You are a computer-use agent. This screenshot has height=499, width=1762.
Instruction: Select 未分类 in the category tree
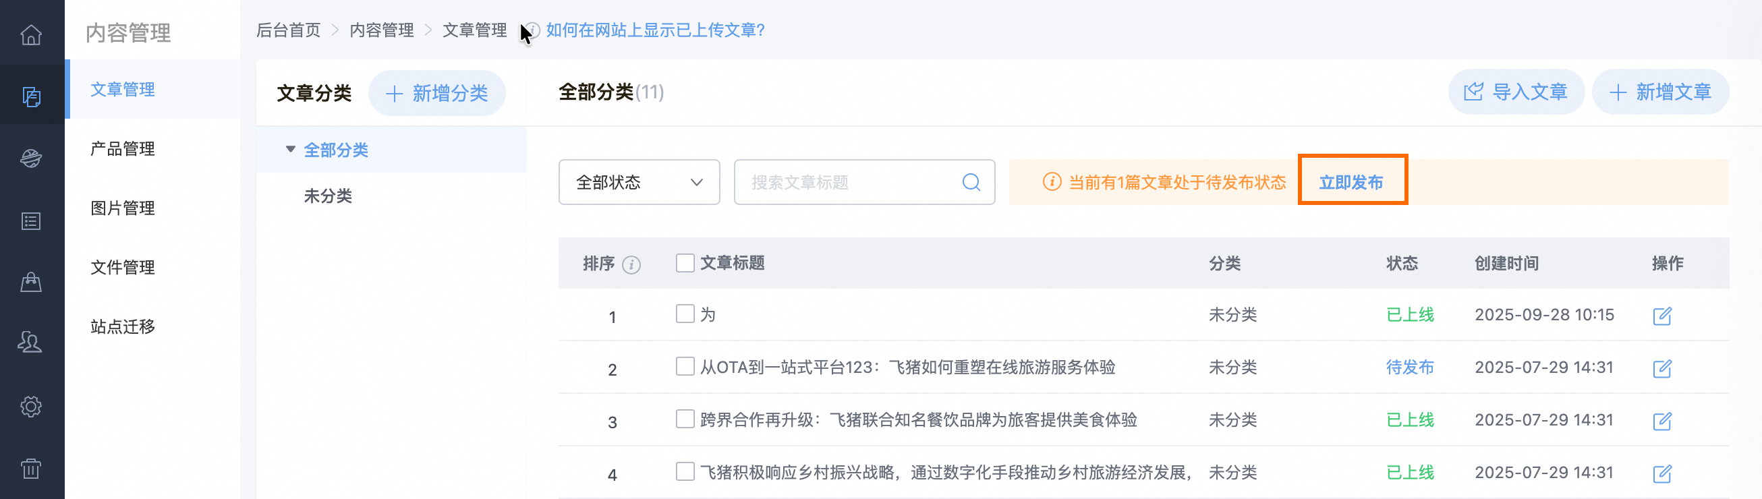click(x=328, y=196)
